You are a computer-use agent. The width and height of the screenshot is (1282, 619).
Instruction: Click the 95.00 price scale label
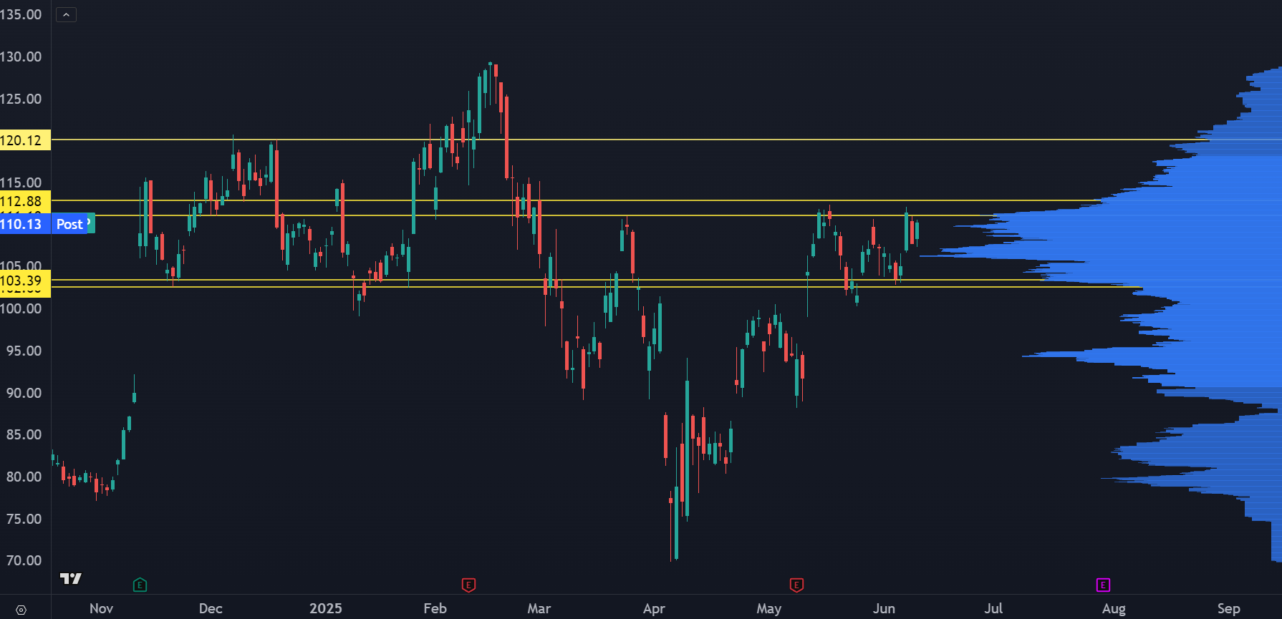pos(24,351)
